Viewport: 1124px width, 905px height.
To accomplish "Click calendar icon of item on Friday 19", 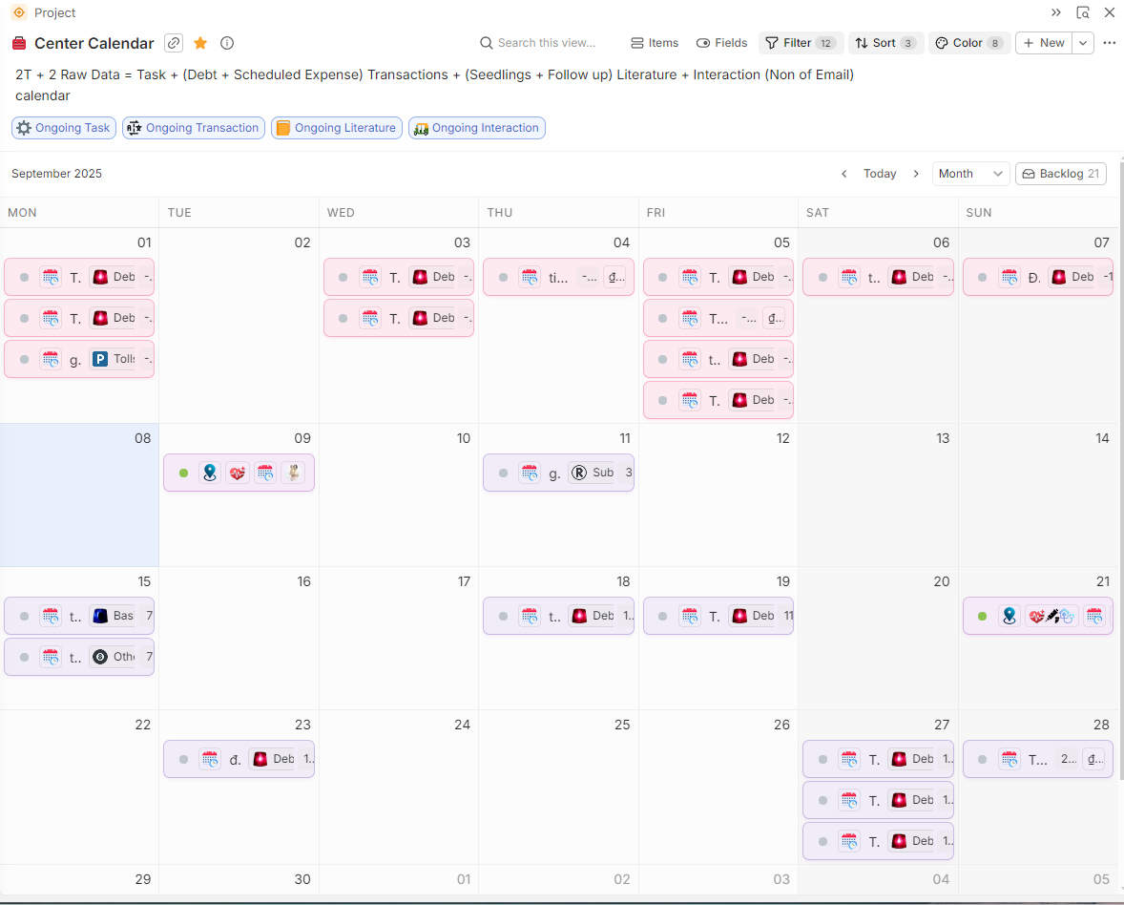I will point(690,616).
